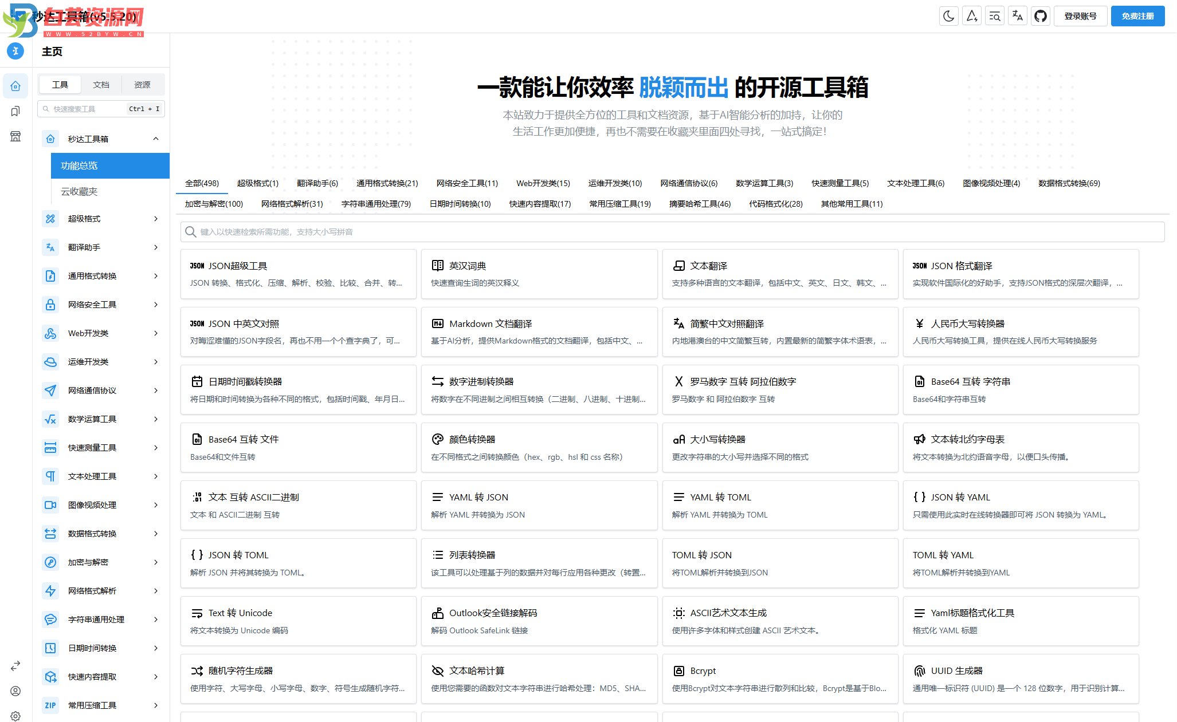This screenshot has height=722, width=1177.
Task: Click the palette icon of 颜色转换器
Action: 438,439
